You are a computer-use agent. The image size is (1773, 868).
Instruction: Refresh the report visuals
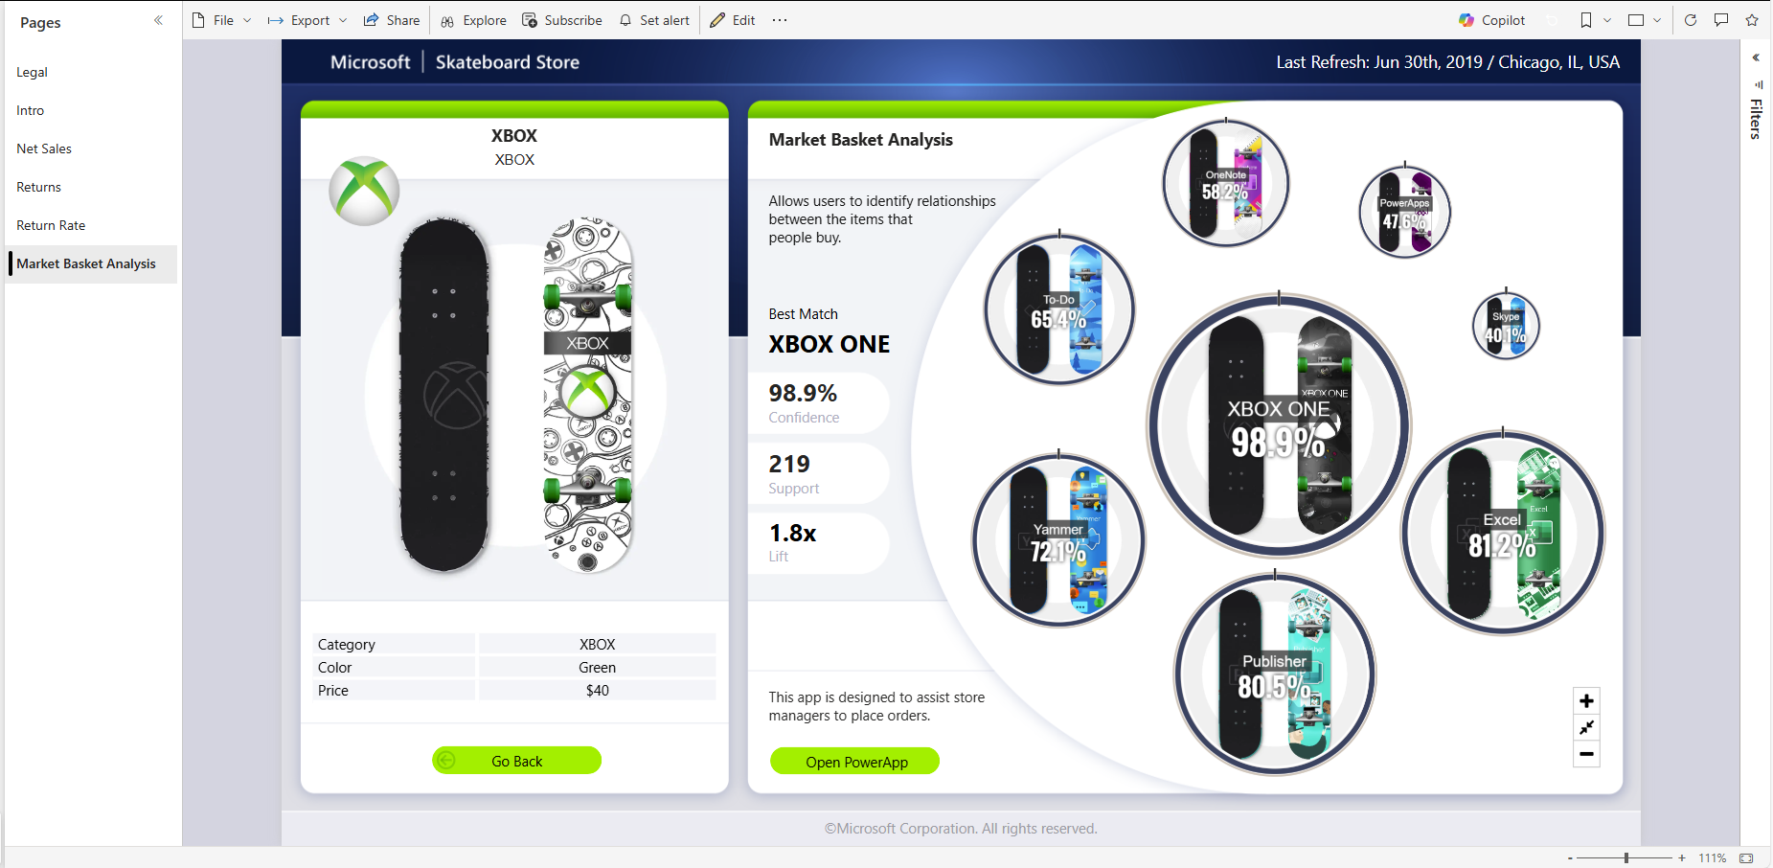pos(1691,20)
